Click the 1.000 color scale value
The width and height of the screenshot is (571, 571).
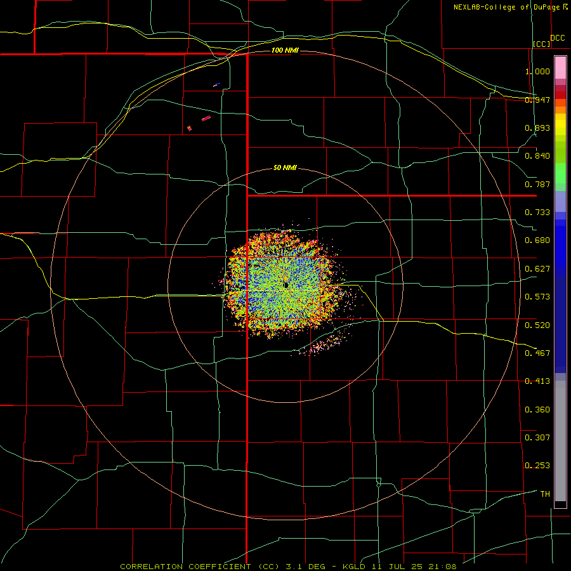point(537,71)
